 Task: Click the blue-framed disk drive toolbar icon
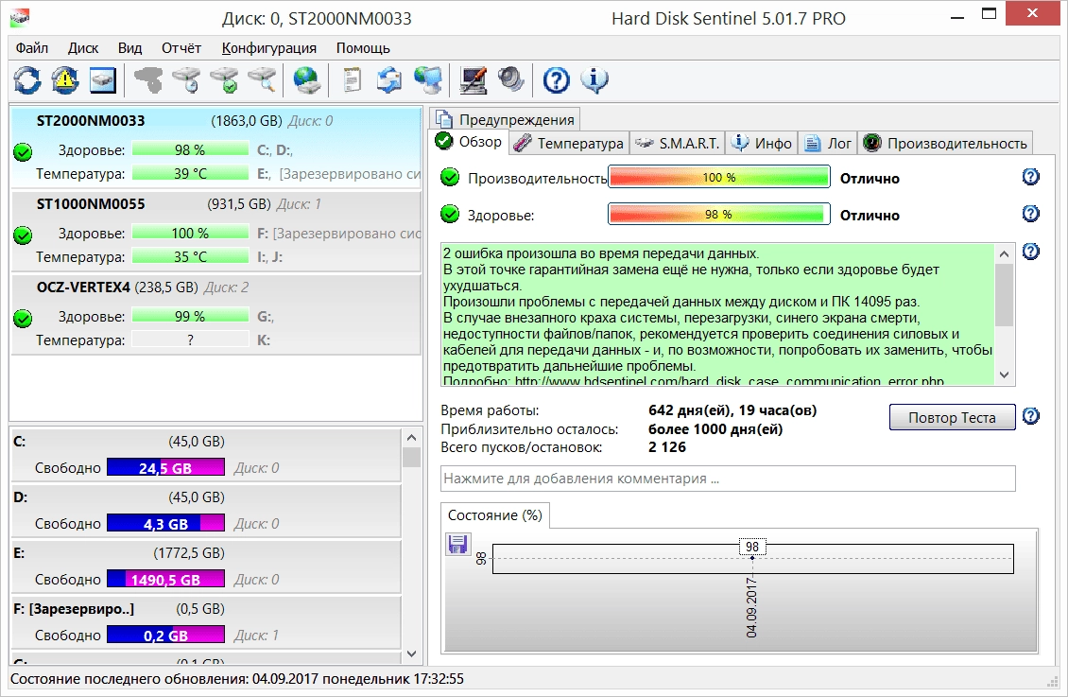103,80
